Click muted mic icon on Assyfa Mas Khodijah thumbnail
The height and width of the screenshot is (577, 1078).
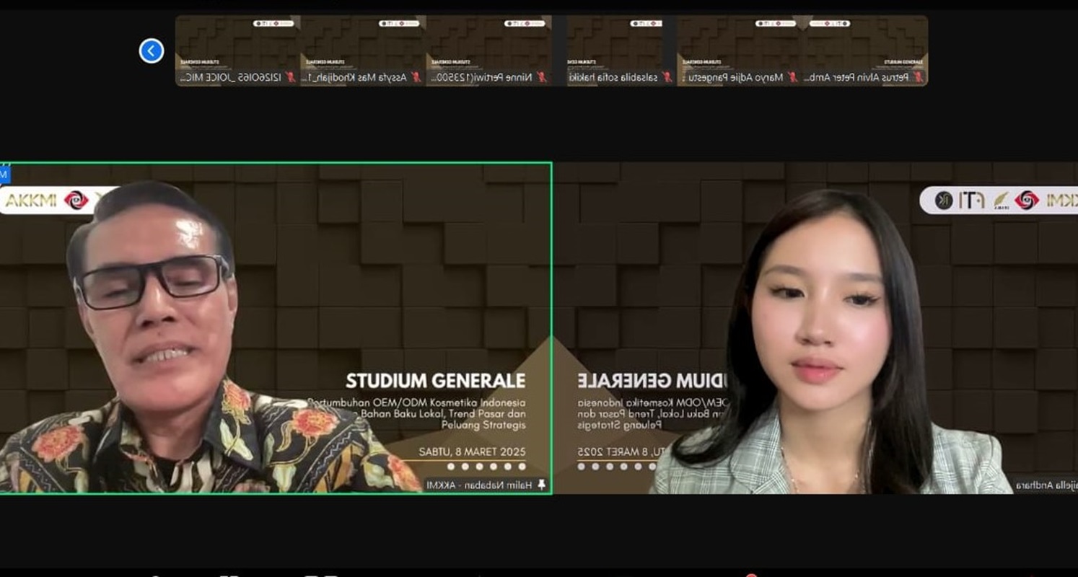[416, 77]
